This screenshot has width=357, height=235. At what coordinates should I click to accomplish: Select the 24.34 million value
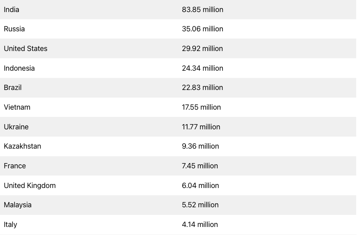click(202, 68)
